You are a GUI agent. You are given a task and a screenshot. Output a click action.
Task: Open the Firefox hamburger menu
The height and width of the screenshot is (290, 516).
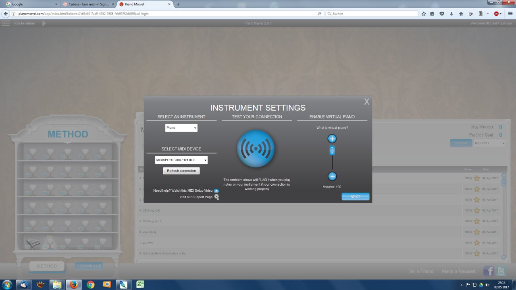(x=510, y=14)
